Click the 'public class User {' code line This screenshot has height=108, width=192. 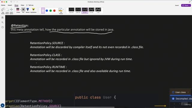(x=95, y=97)
